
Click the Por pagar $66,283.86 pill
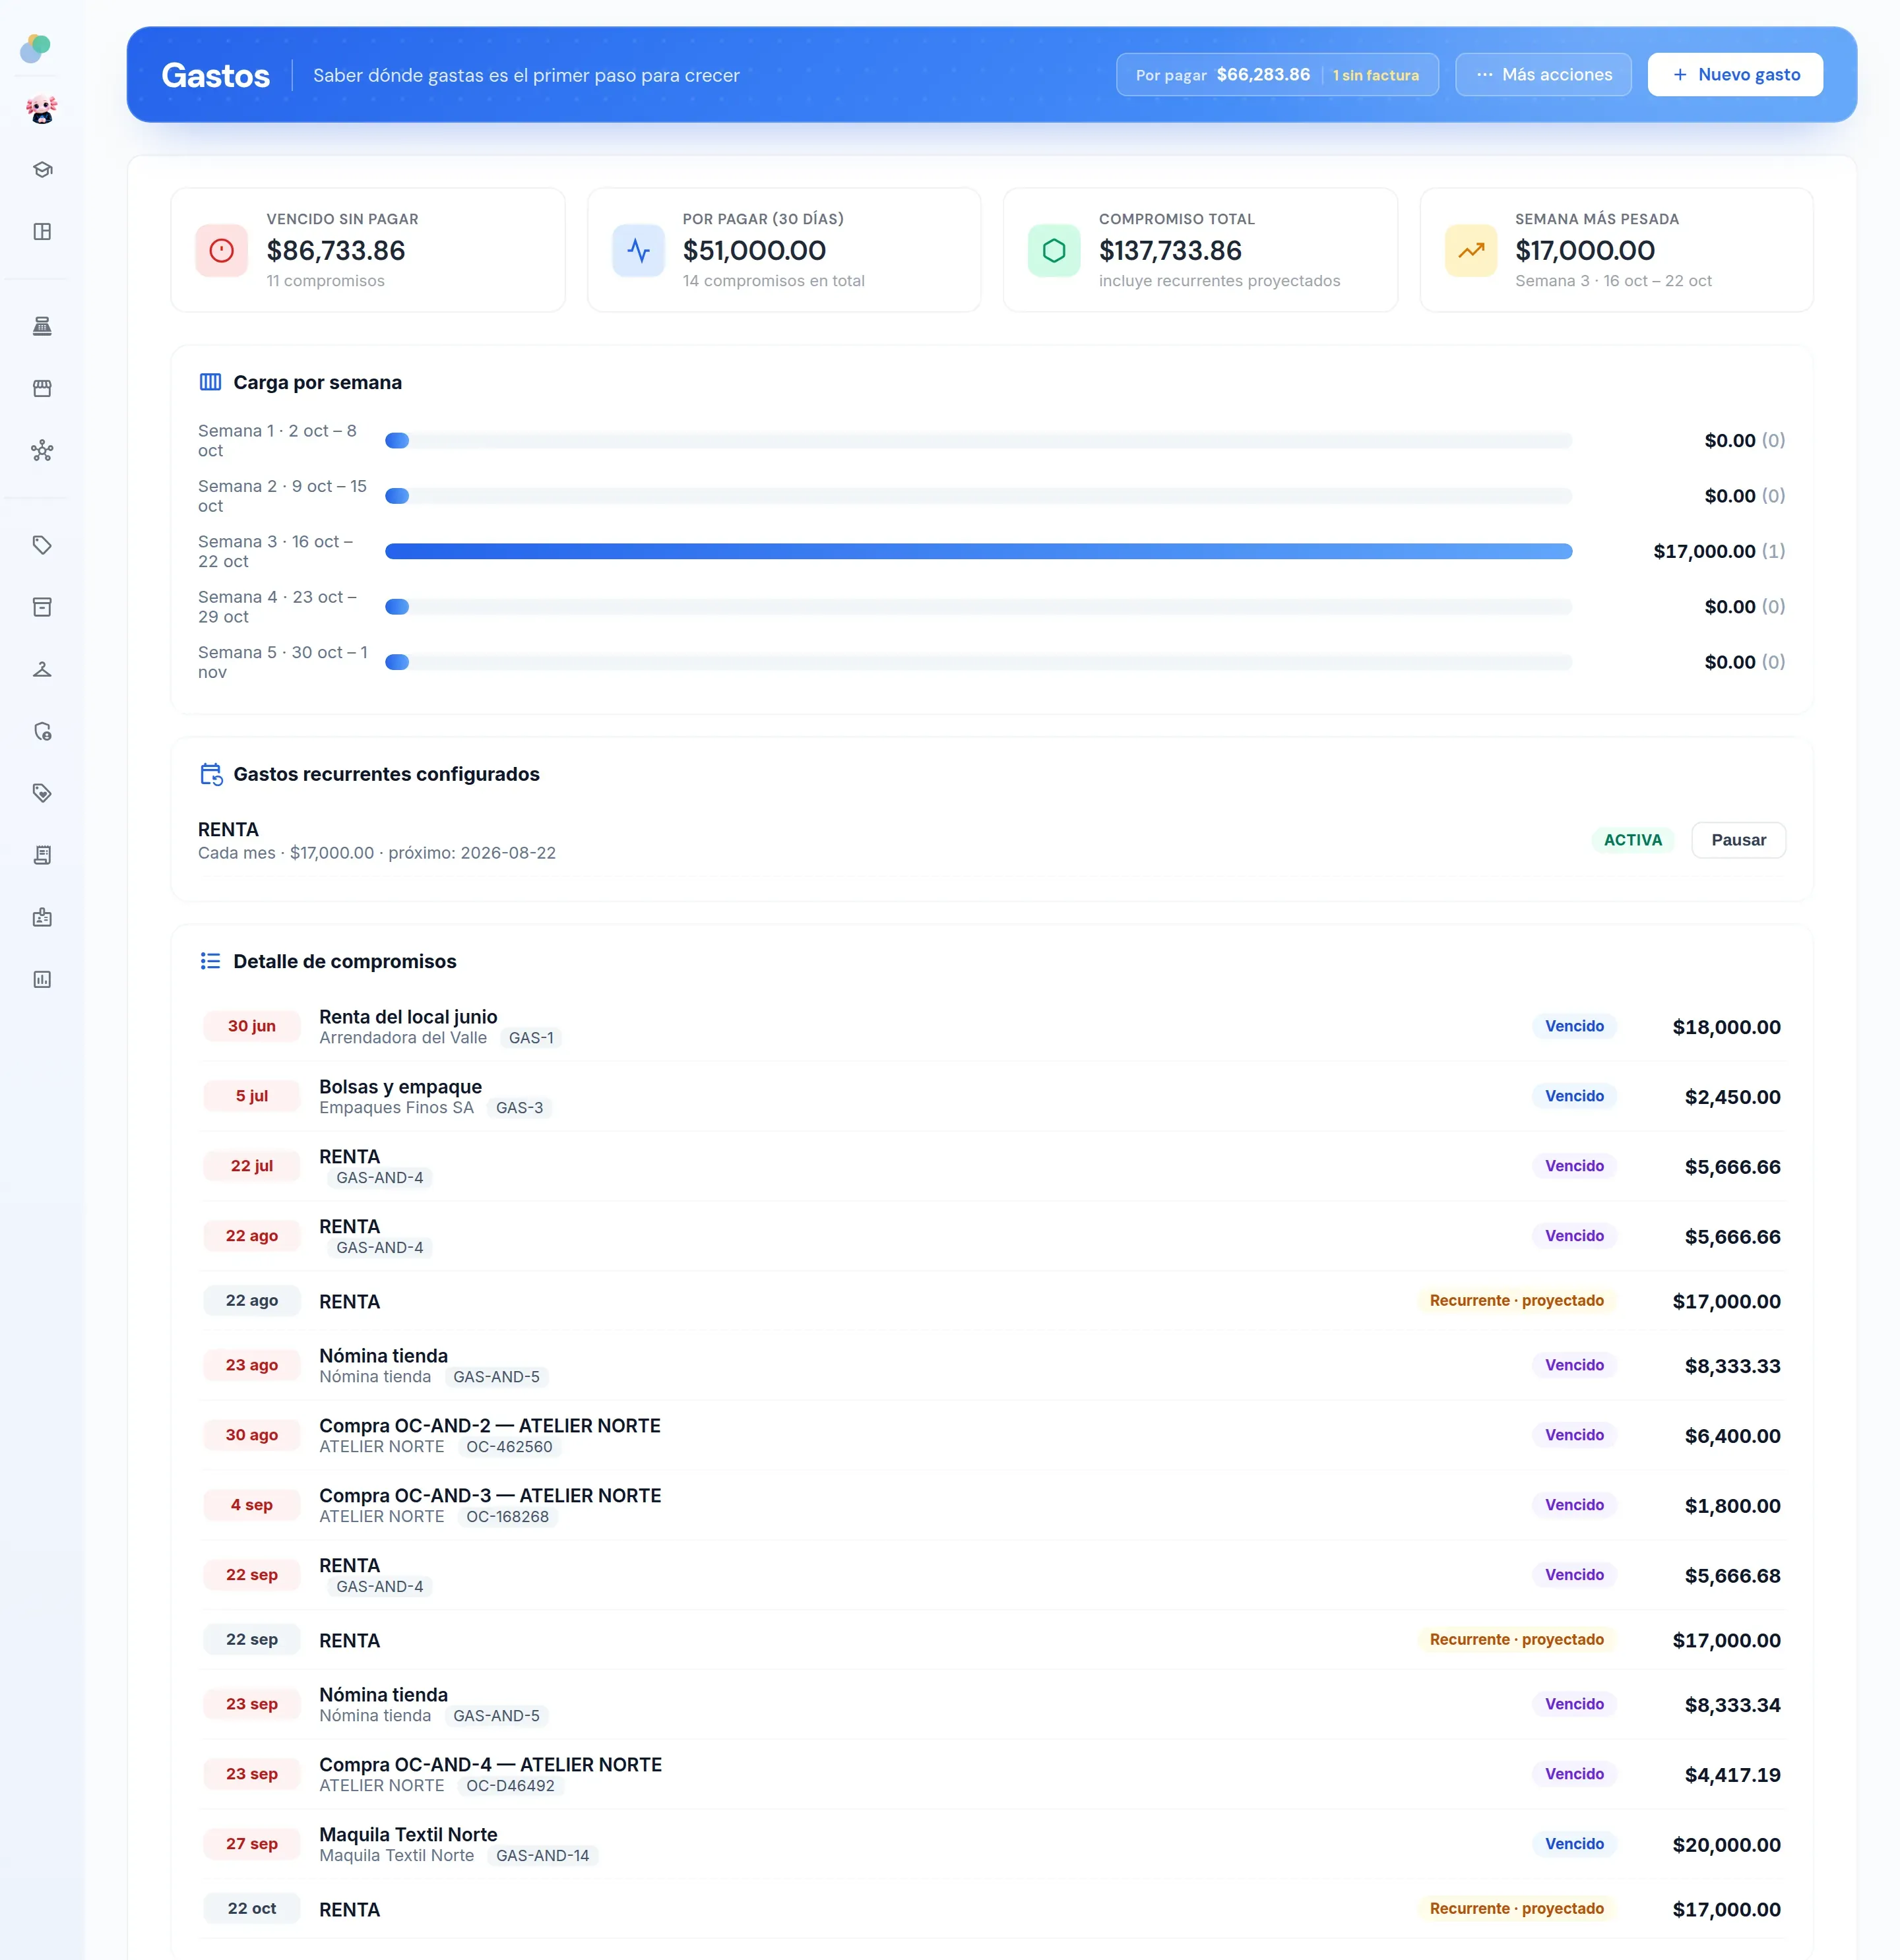pyautogui.click(x=1277, y=75)
